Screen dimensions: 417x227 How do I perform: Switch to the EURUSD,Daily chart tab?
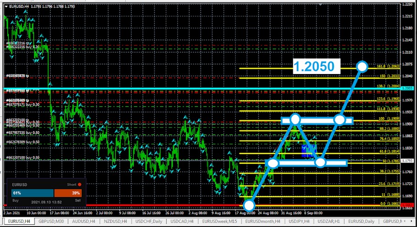click(362, 222)
